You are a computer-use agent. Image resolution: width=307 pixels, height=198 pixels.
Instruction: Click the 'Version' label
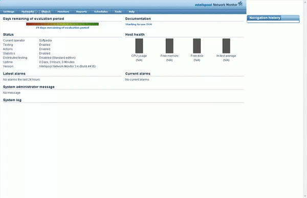pos(8,66)
